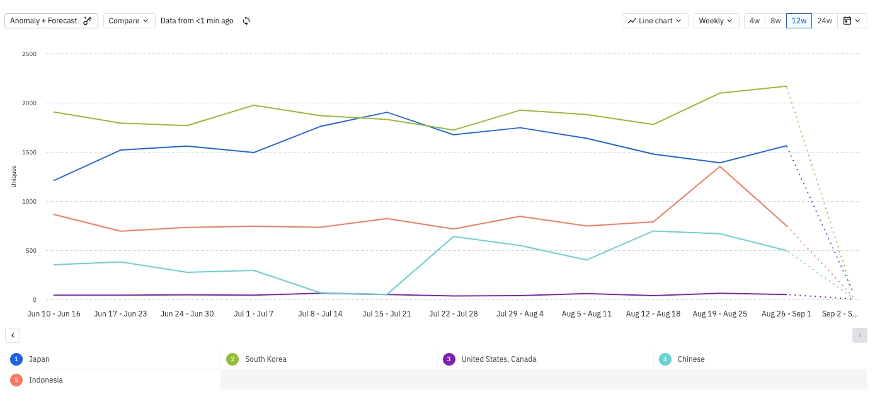Open the calendar date picker
The image size is (875, 399).
pos(851,21)
